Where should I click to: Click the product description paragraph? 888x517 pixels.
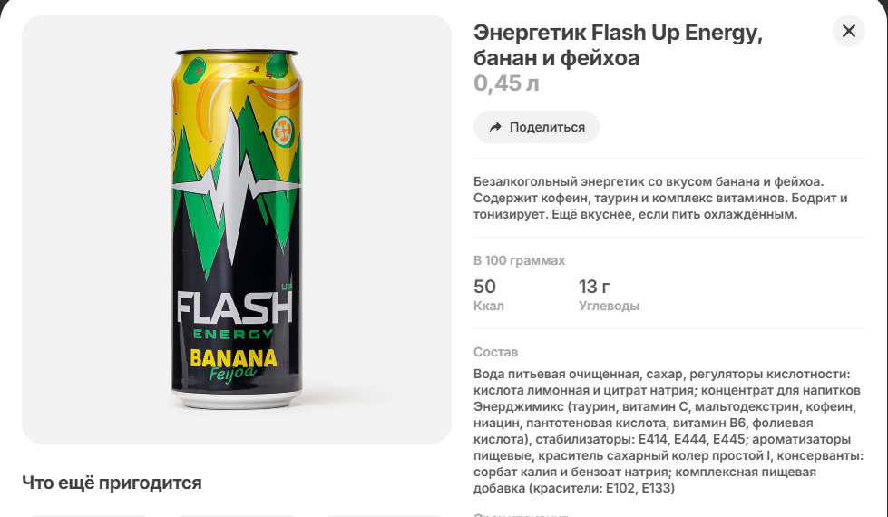tap(660, 198)
